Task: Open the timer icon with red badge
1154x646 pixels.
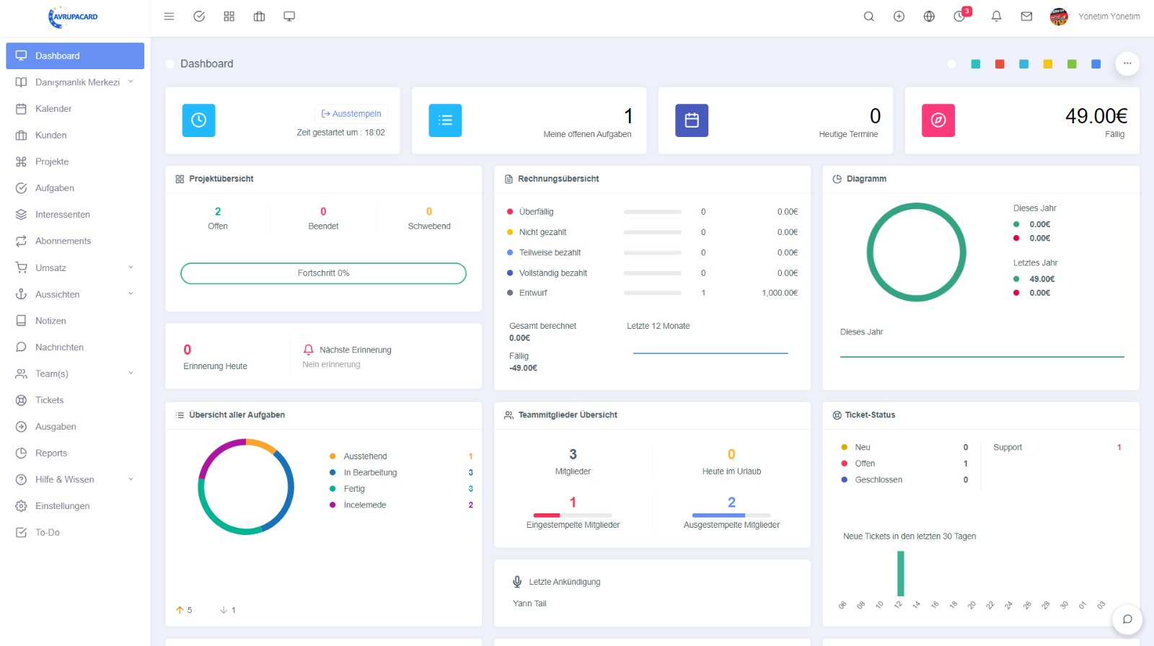Action: pyautogui.click(x=959, y=17)
